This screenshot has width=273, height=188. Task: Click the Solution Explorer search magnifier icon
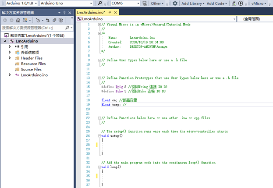pyautogui.click(x=67, y=28)
